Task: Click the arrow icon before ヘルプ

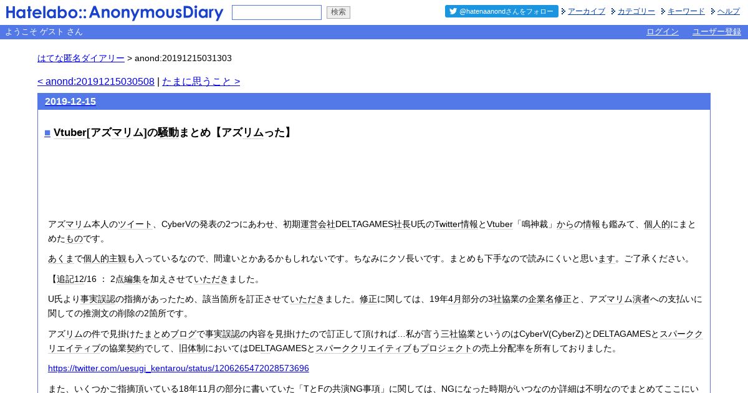Action: pyautogui.click(x=713, y=11)
